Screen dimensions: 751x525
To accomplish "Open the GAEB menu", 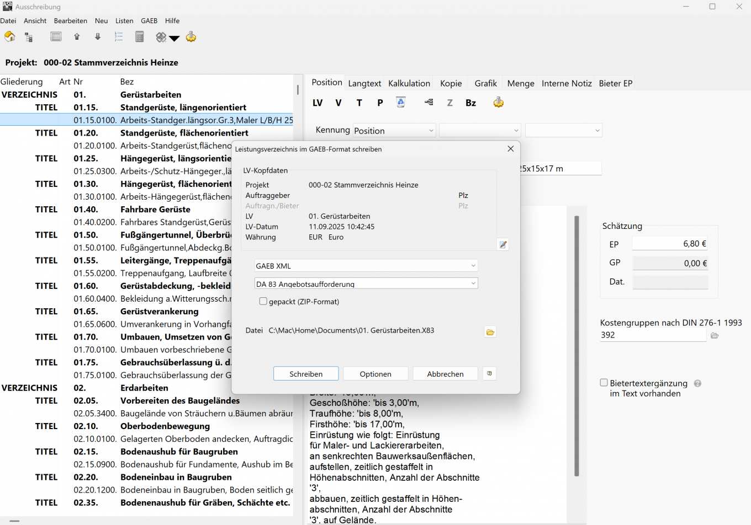I will click(x=149, y=20).
